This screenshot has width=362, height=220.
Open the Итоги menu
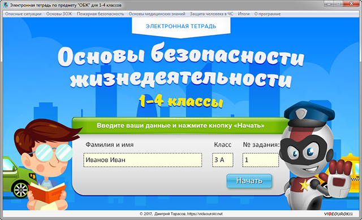(x=244, y=14)
